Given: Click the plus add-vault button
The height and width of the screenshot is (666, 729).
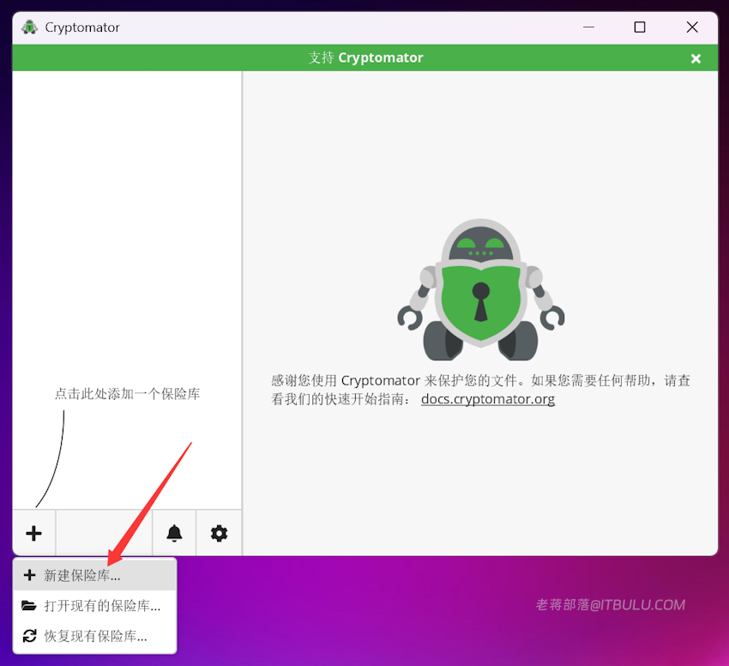Looking at the screenshot, I should [x=34, y=533].
